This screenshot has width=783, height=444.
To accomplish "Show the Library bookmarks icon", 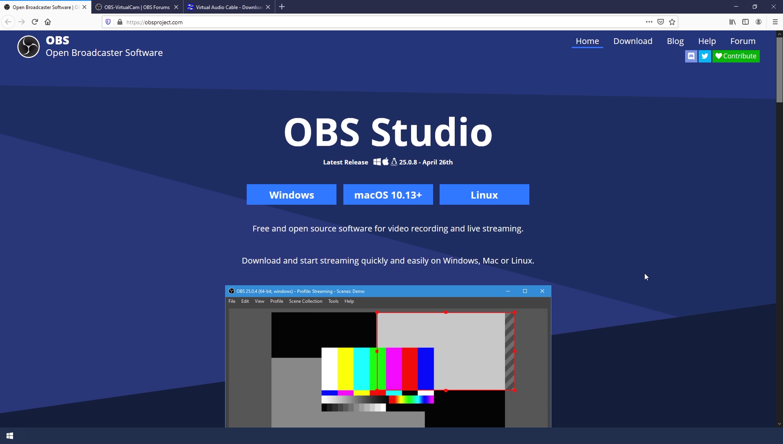I will coord(732,22).
